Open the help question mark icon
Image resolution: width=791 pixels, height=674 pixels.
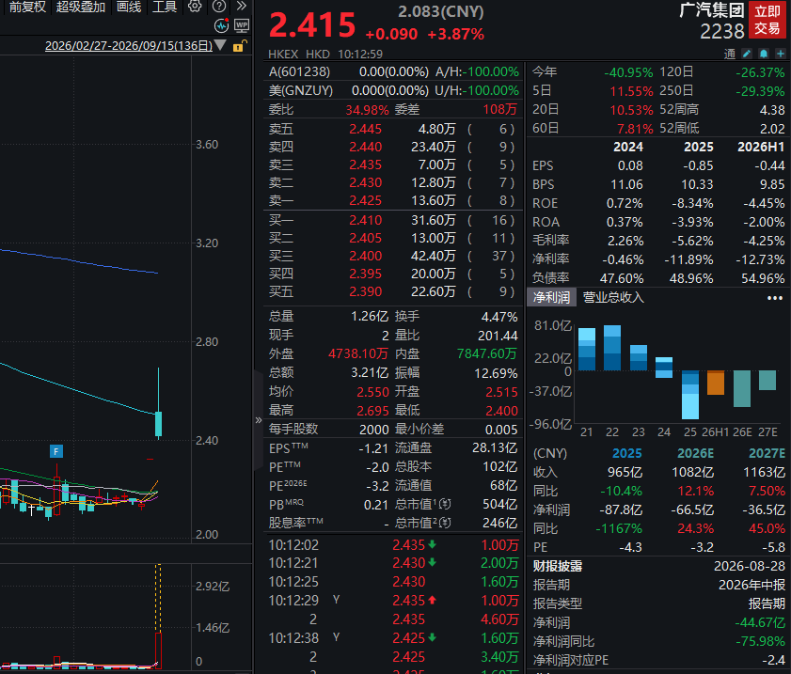coord(219,6)
